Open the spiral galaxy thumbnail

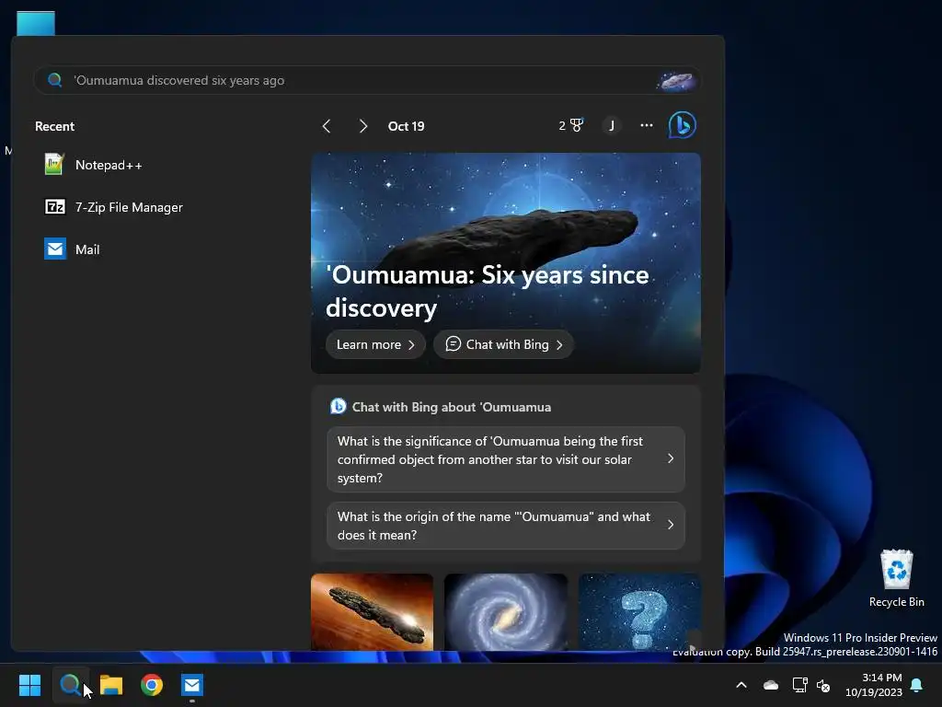(506, 611)
